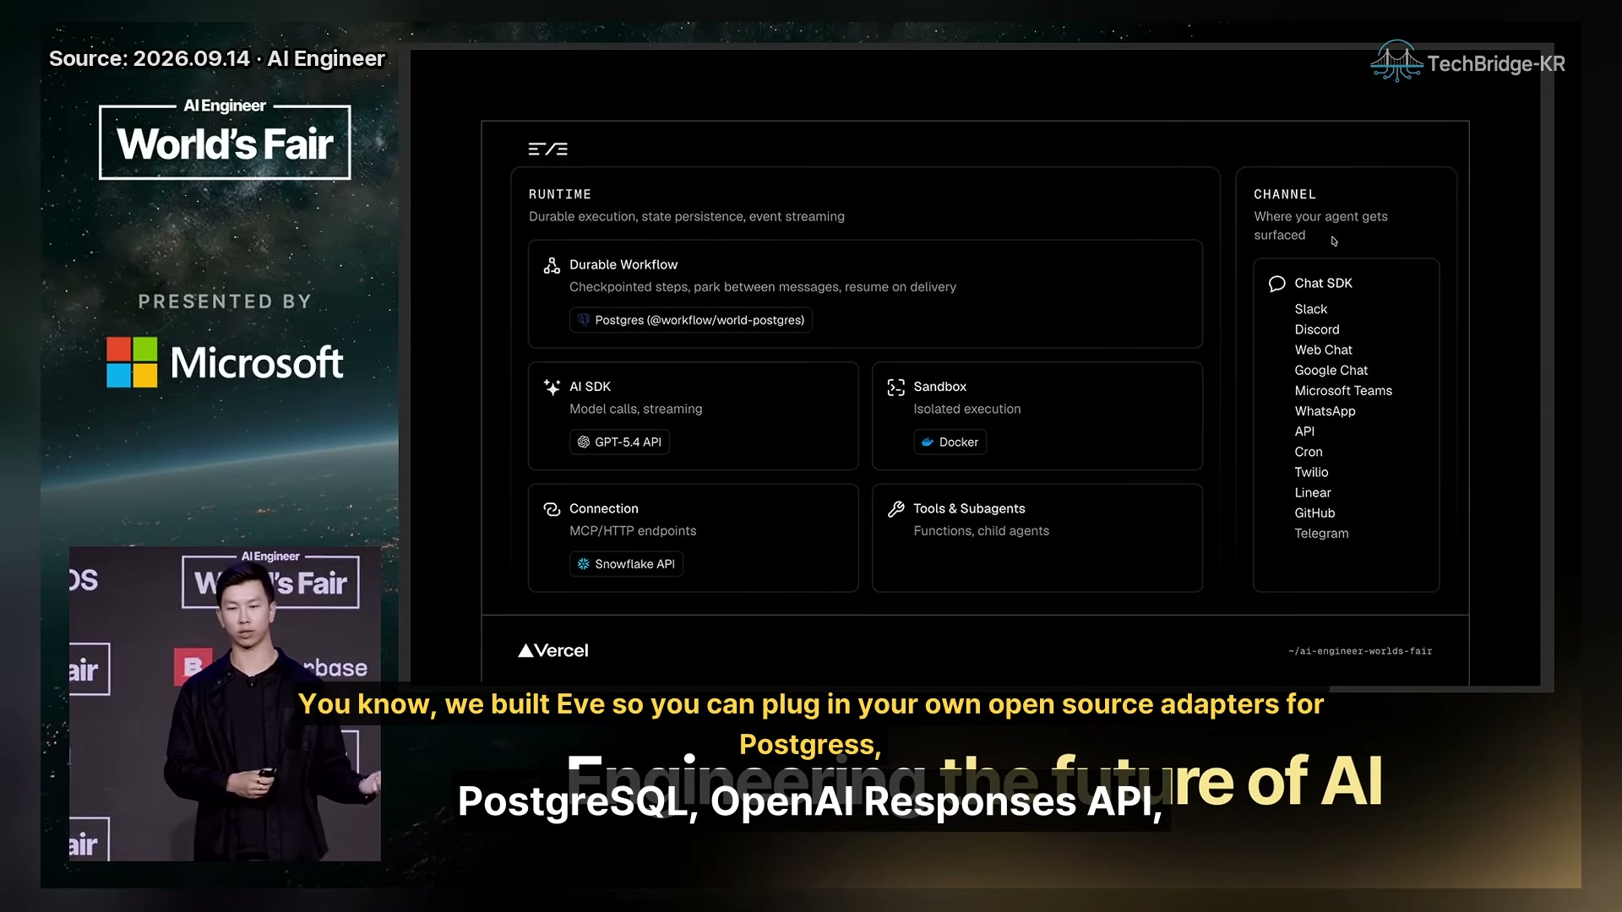Screen dimensions: 1622x912
Task: Click the Durable Workflow heading
Action: point(623,265)
